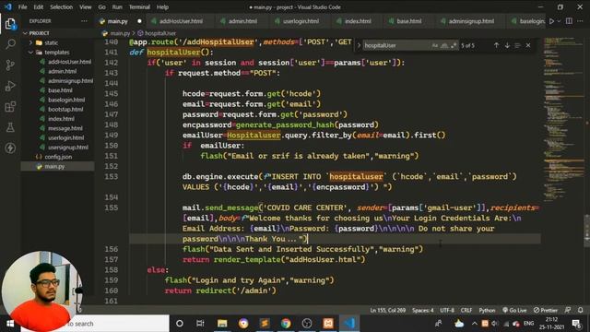Open the Help menu
The width and height of the screenshot is (590, 332).
[x=162, y=7]
